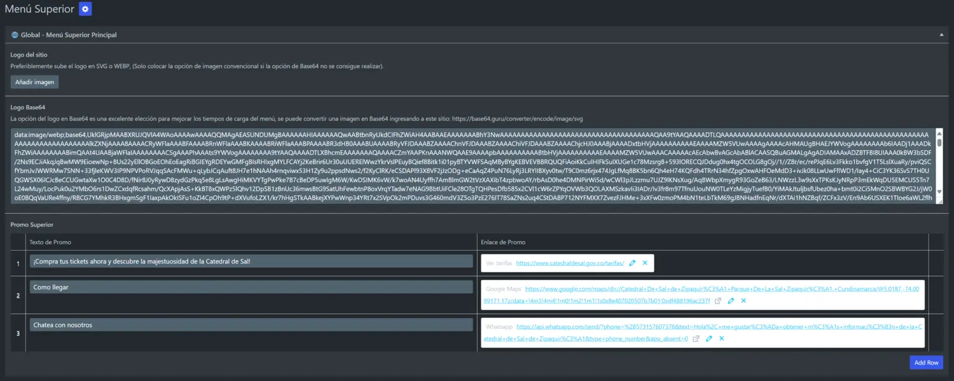The height and width of the screenshot is (381, 954).
Task: Click the Añadir imagen button
Action: [35, 82]
